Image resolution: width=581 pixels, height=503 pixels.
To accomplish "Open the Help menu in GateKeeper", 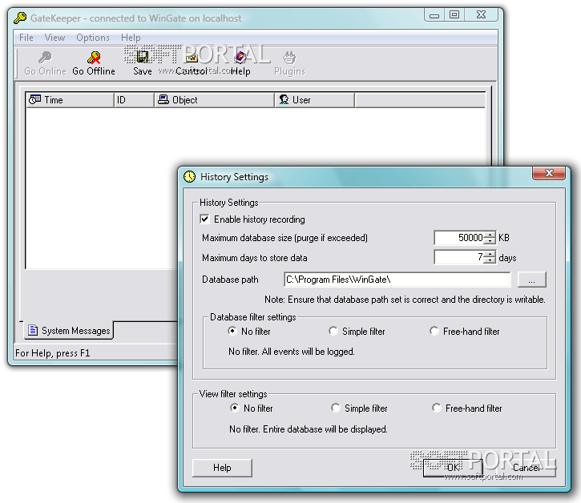I will coord(131,38).
